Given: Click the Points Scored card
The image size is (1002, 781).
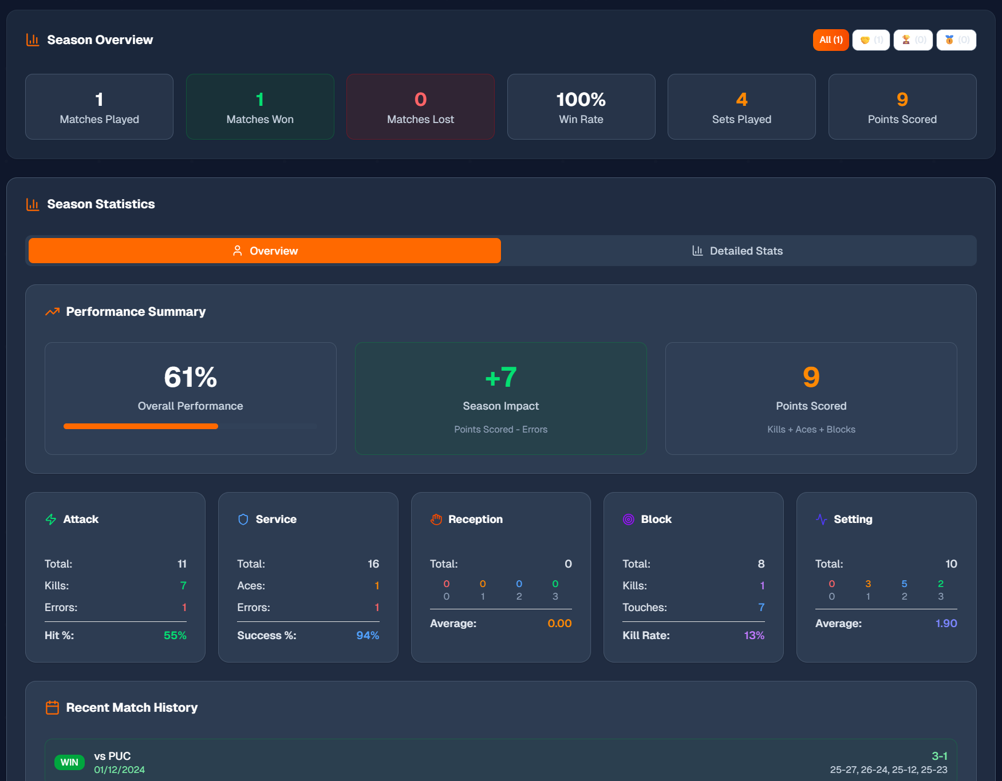Looking at the screenshot, I should (811, 398).
